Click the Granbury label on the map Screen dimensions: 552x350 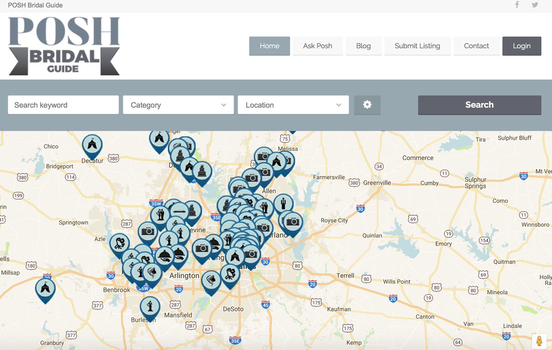tap(52, 343)
